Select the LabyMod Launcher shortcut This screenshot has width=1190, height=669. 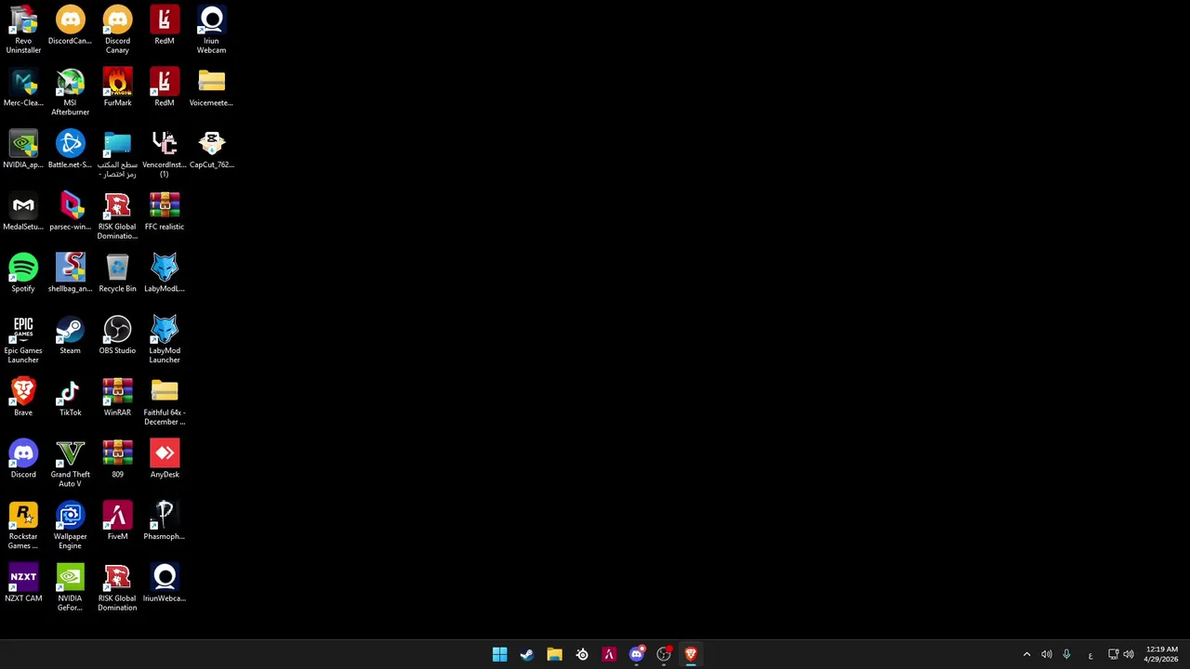point(165,340)
